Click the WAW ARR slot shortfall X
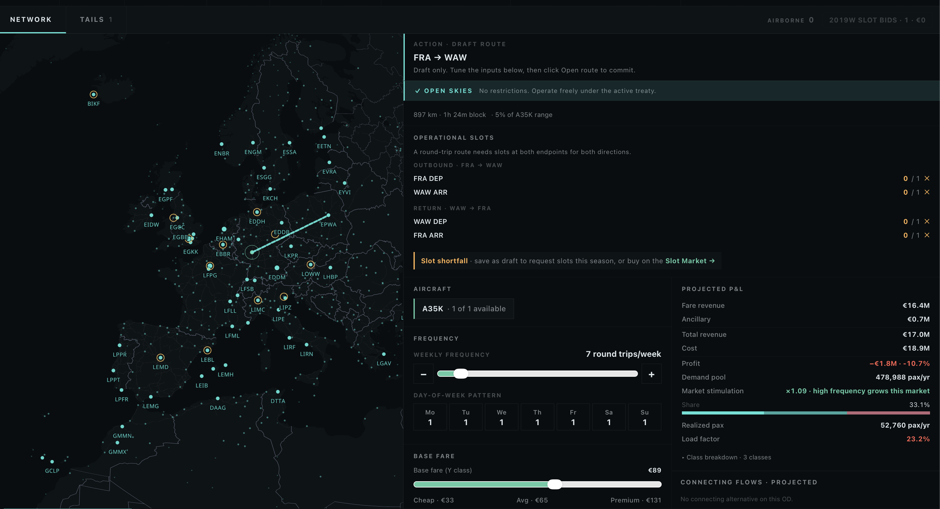The width and height of the screenshot is (940, 509). [x=927, y=192]
